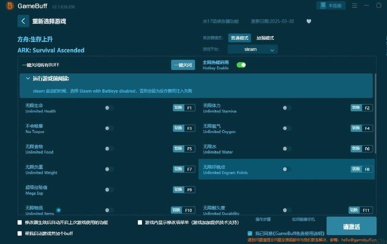Click 切换 for the F5 hotkey
Image resolution: width=387 pixels, height=244 pixels.
coord(178,149)
